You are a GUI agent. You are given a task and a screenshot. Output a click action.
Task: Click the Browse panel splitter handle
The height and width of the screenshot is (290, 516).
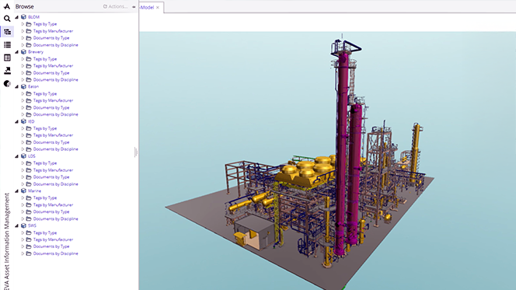pos(135,152)
